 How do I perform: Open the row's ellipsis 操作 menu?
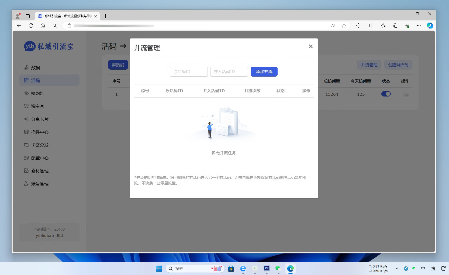click(406, 94)
